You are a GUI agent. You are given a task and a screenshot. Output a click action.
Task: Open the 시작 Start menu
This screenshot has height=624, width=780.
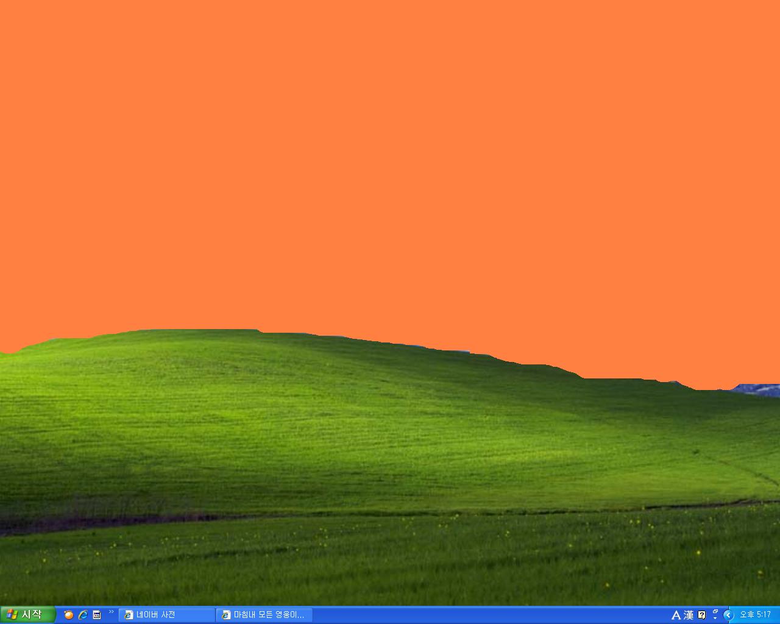[28, 615]
